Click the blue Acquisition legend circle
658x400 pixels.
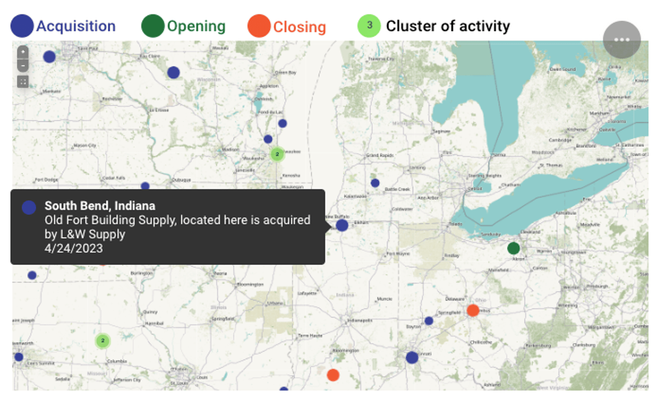click(x=22, y=26)
